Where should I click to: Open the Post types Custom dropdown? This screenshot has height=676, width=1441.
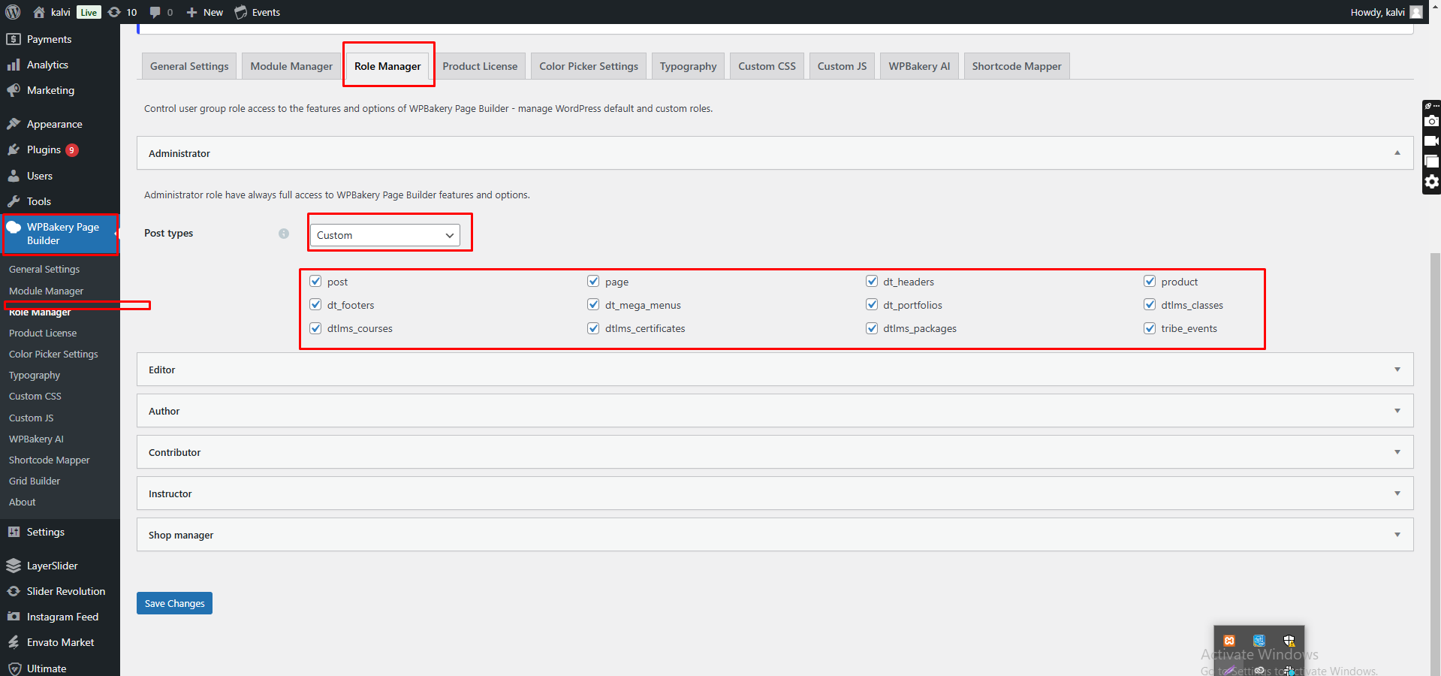(x=385, y=235)
